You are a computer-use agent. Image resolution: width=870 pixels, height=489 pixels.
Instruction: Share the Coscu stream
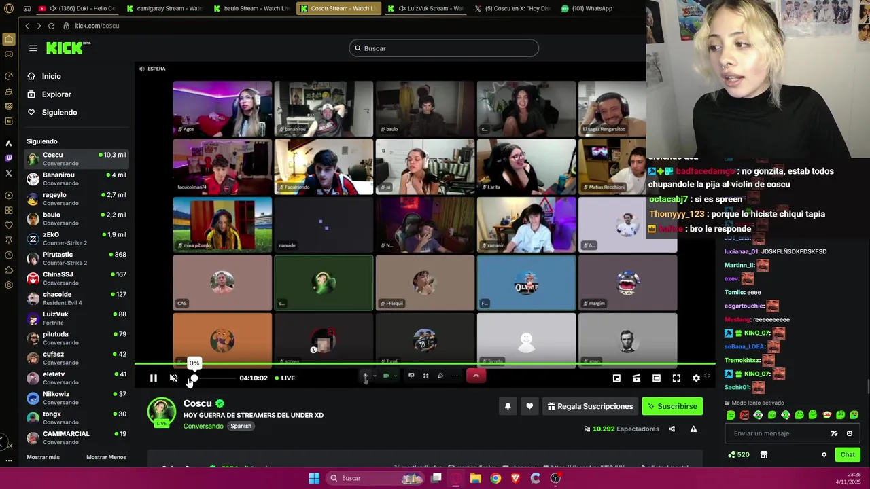(672, 429)
